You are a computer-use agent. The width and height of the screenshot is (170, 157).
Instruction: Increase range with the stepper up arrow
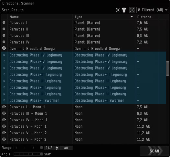pyautogui.click(x=57, y=147)
